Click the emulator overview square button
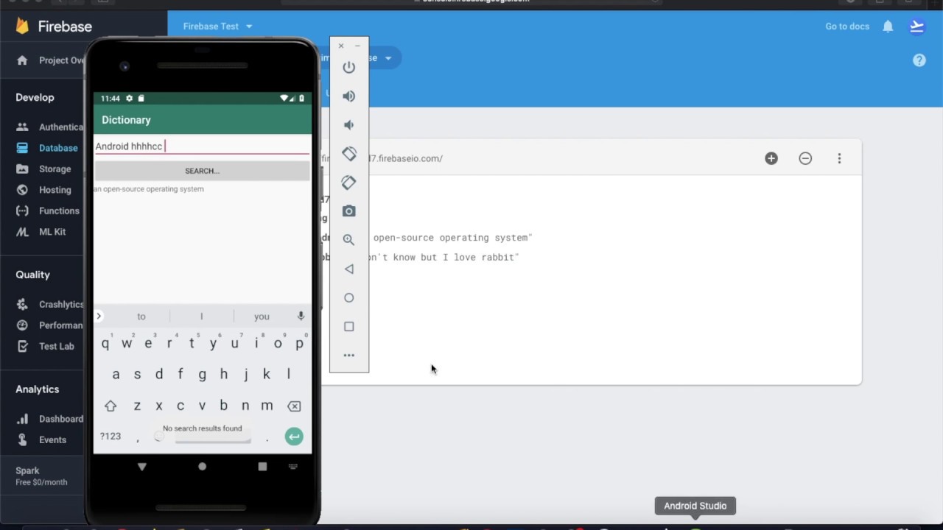Screen dimensions: 943x530 [349, 327]
